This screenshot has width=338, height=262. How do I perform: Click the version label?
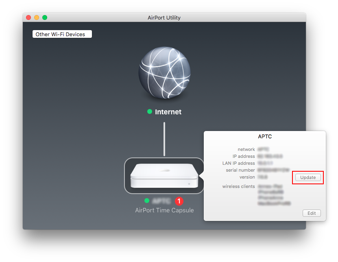(247, 177)
